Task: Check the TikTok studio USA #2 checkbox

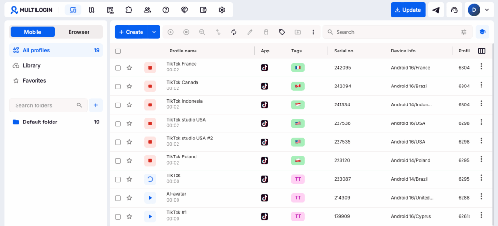Action: [118, 142]
